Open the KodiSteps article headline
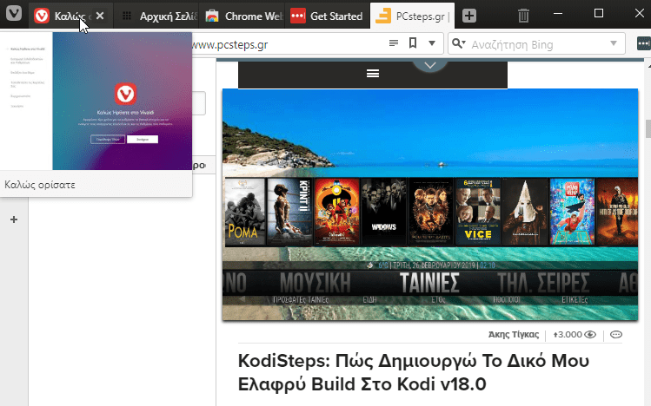The width and height of the screenshot is (651, 406). pyautogui.click(x=414, y=372)
